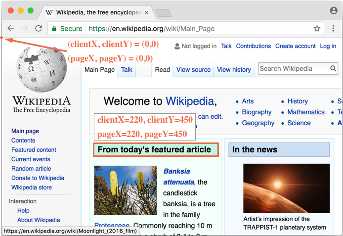Open the Arts portal link
This screenshot has height=236, width=343.
click(x=248, y=101)
